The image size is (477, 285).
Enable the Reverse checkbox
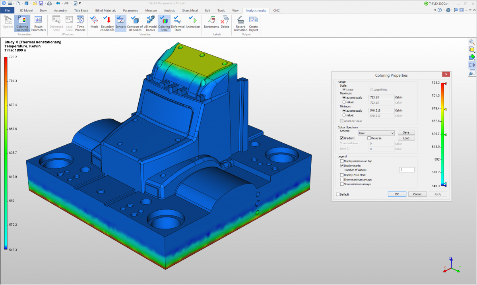coord(369,138)
